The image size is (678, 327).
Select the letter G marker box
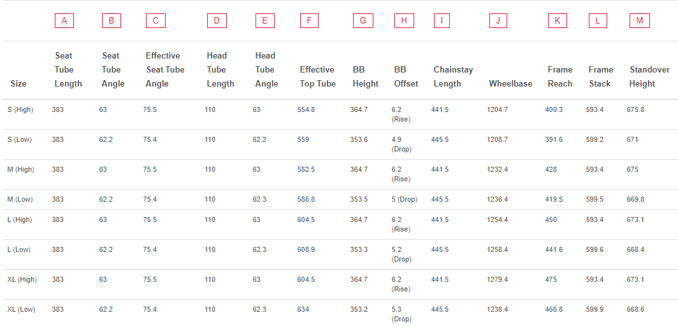363,21
